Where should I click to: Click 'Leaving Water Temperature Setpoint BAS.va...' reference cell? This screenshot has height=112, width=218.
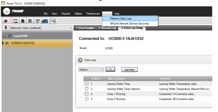pos(185,89)
